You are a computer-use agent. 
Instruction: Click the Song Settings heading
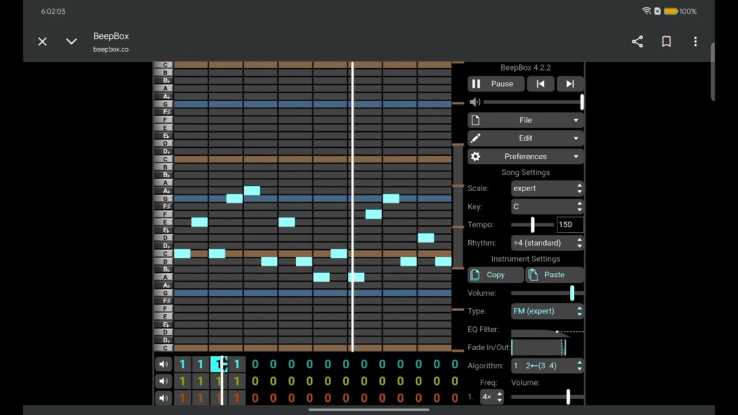coord(526,172)
